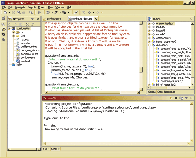The width and height of the screenshot is (196, 158).
Task: Stop the Listener with the square icon
Action: [x=176, y=98]
